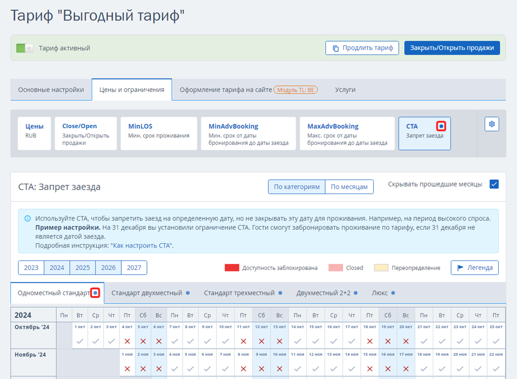The width and height of the screenshot is (517, 379).
Task: Open the Как настроить СТА link
Action: (142, 245)
